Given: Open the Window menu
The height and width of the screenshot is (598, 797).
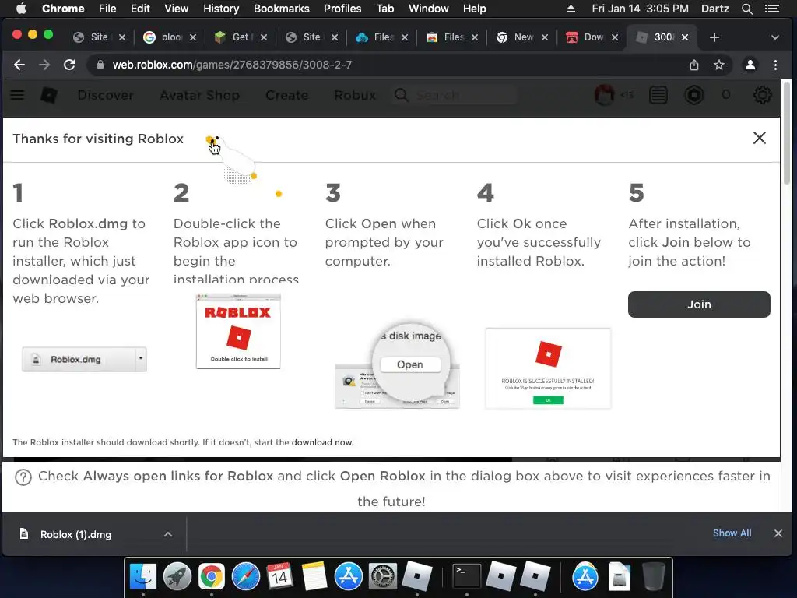Looking at the screenshot, I should (x=429, y=9).
